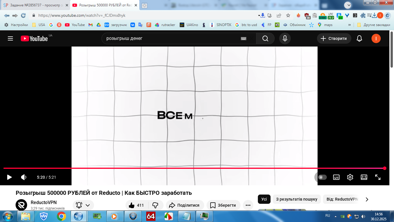Save the video with Зберегти
Screen dimensions: 394x222
click(223, 205)
